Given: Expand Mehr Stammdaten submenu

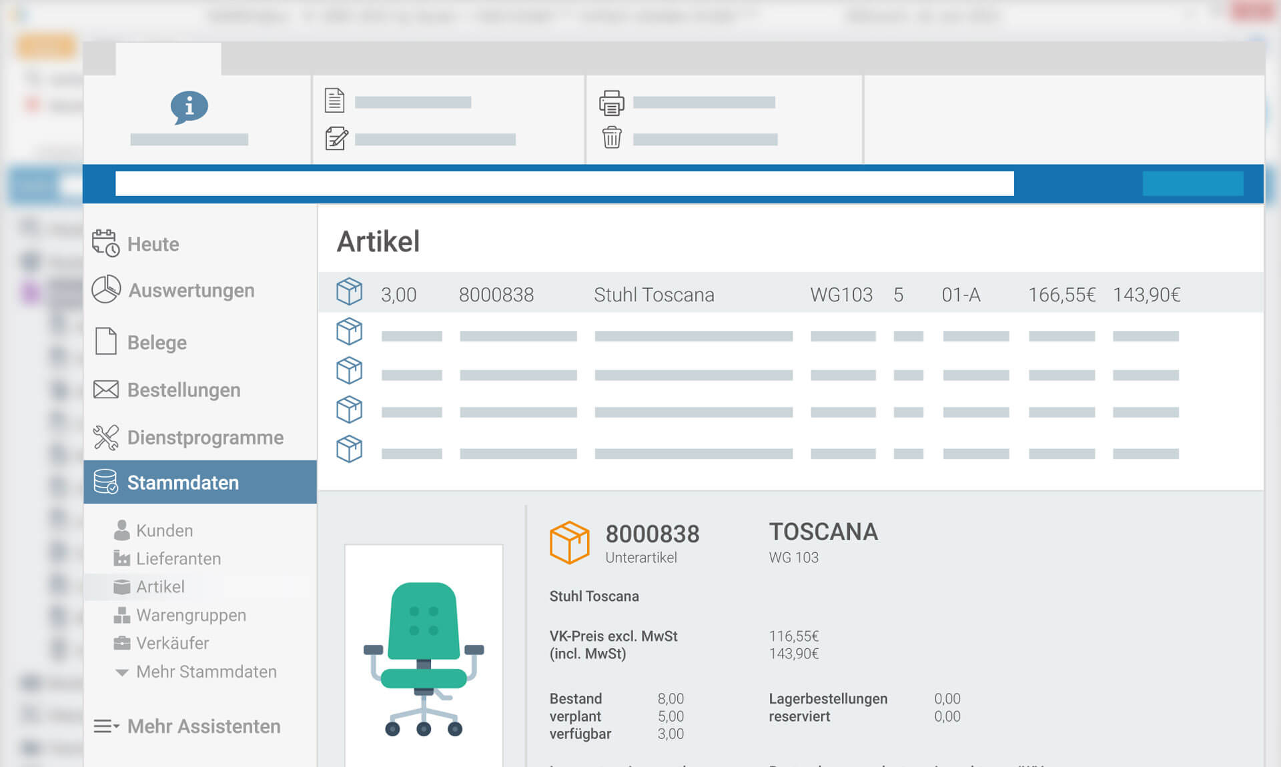Looking at the screenshot, I should (205, 672).
